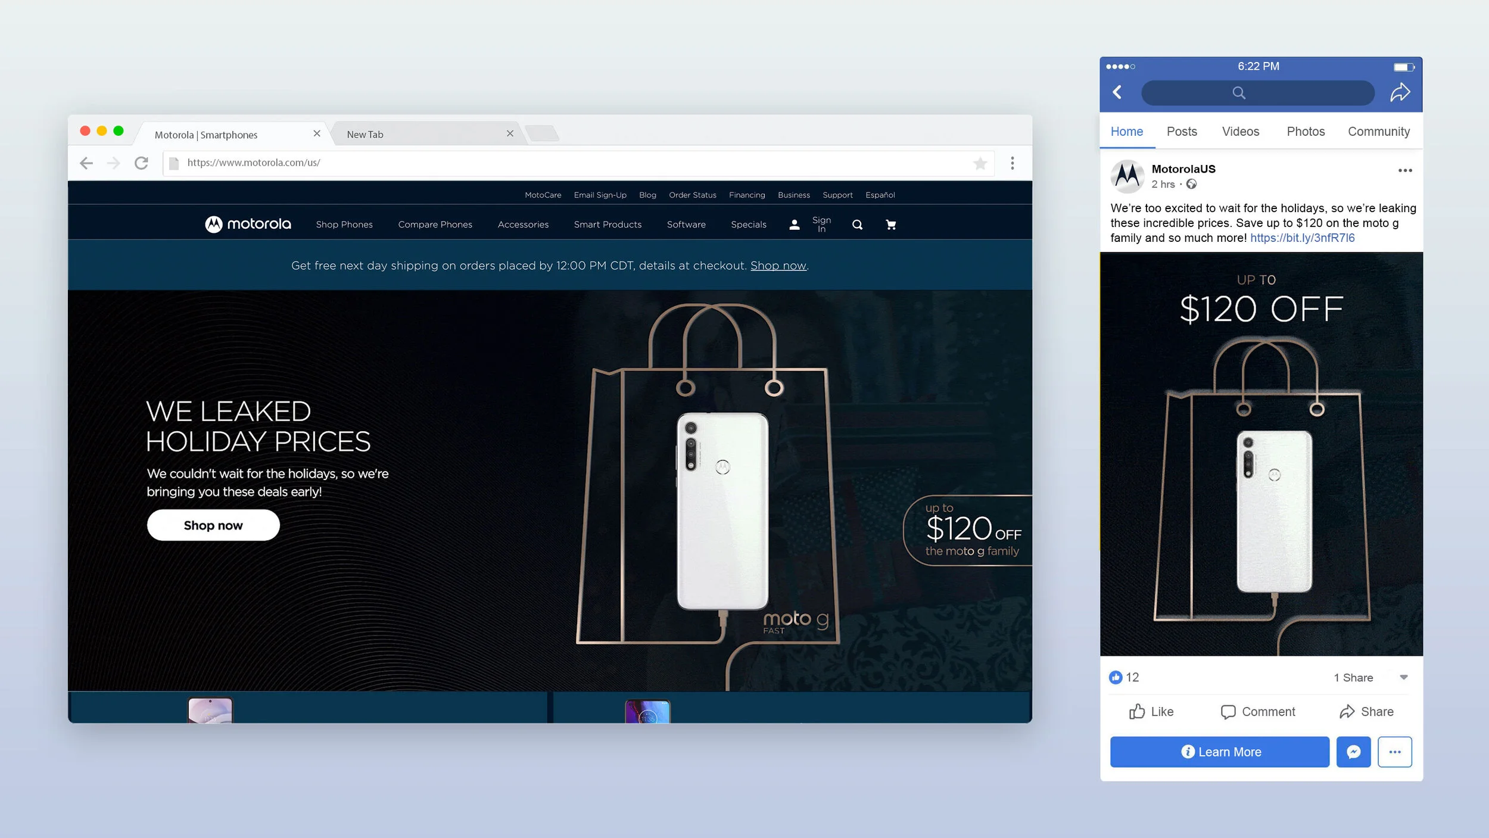Screen dimensions: 1489x838
Task: Click Sign In link
Action: (821, 225)
